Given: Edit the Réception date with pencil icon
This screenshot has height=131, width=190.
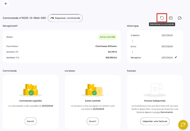Looking at the screenshot, I should pos(176,57).
